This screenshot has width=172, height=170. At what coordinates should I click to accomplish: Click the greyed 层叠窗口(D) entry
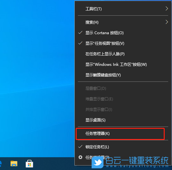pos(123,89)
